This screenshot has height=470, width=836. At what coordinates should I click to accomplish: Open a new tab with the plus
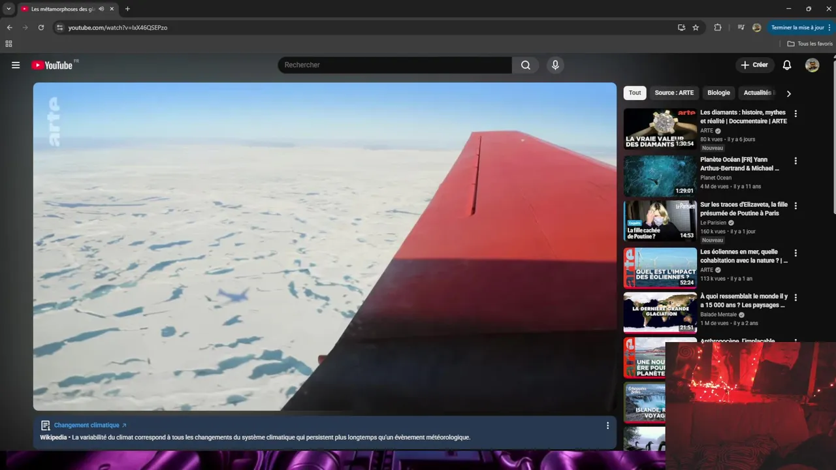tap(127, 9)
